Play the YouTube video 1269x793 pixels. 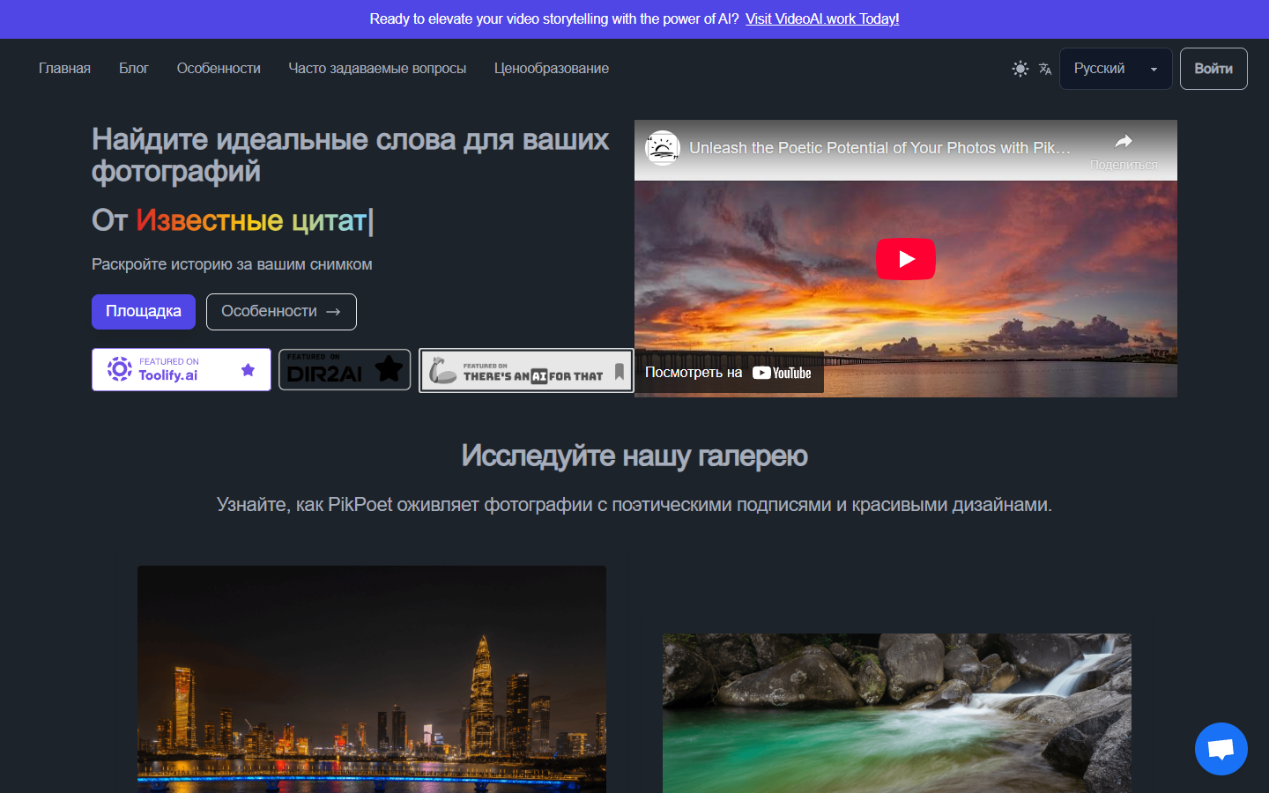click(x=906, y=259)
